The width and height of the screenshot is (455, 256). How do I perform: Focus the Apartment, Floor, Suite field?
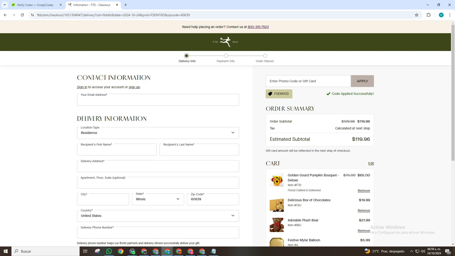(x=158, y=183)
